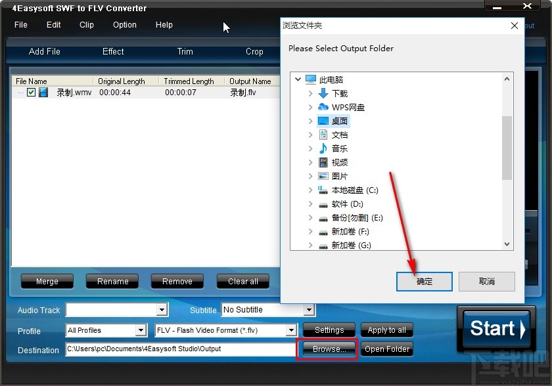Viewport: 552px width, 386px height.
Task: Click the 图片 pictures folder icon
Action: 324,176
